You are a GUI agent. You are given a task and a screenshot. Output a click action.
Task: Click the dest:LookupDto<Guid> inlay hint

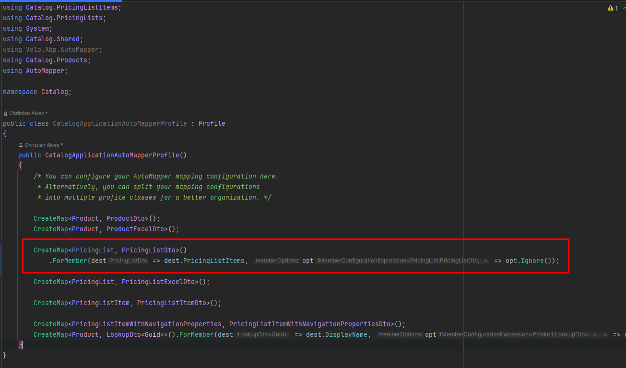[262, 335]
